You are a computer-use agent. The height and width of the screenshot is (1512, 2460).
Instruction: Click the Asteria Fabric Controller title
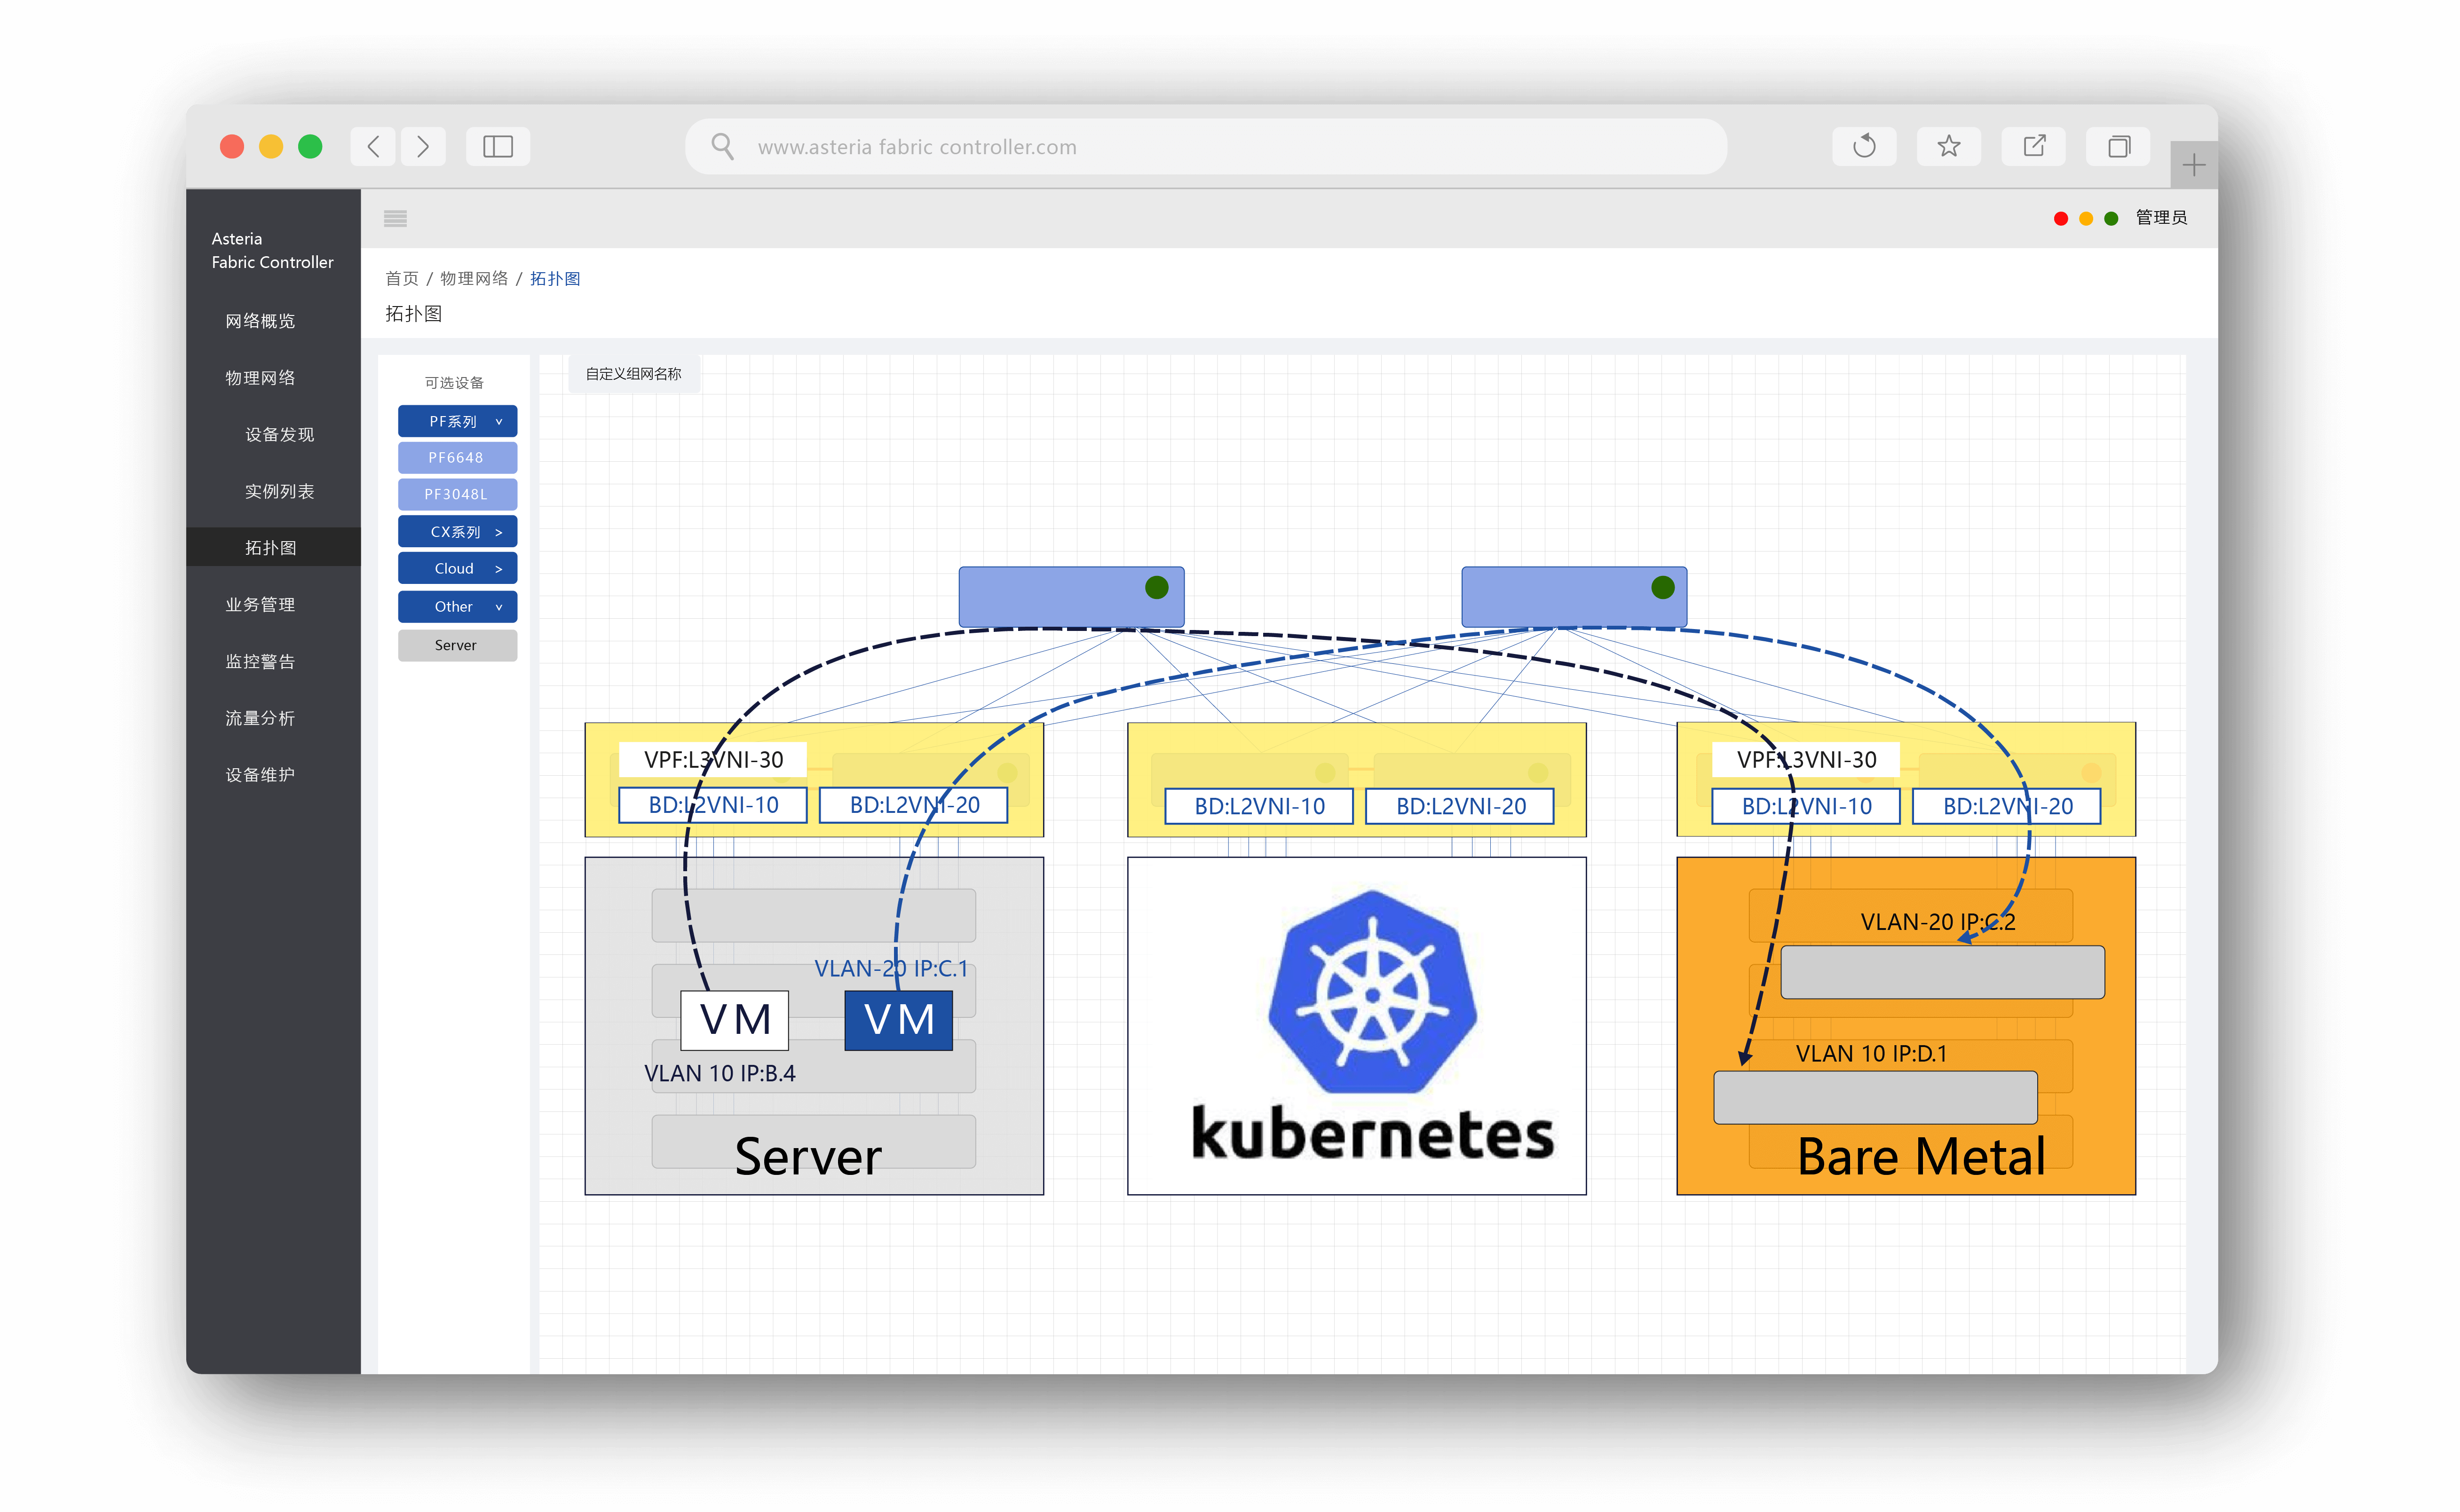[272, 250]
